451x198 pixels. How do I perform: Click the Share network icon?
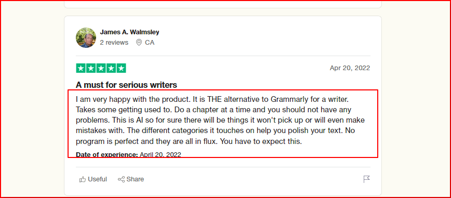pyautogui.click(x=121, y=179)
